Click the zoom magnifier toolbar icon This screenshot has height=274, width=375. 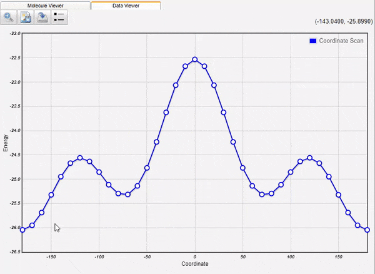click(x=9, y=18)
